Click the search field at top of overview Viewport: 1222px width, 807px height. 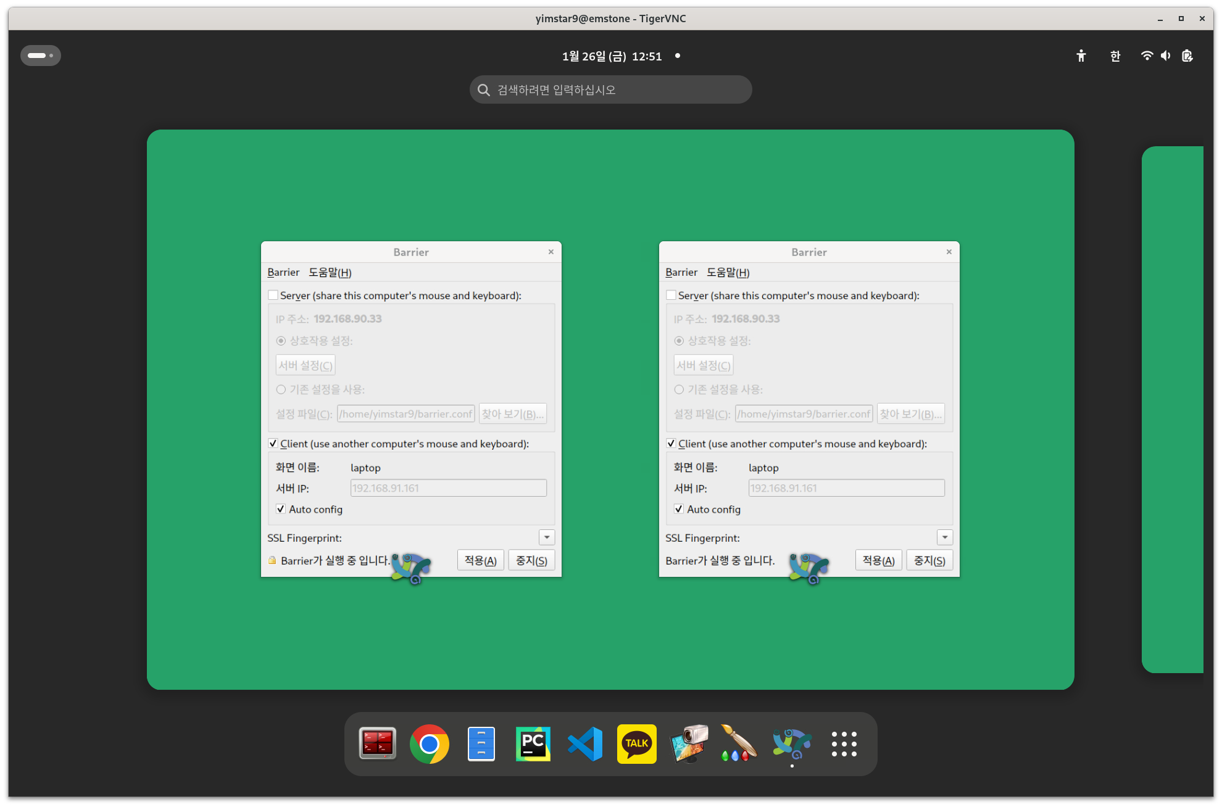point(610,90)
